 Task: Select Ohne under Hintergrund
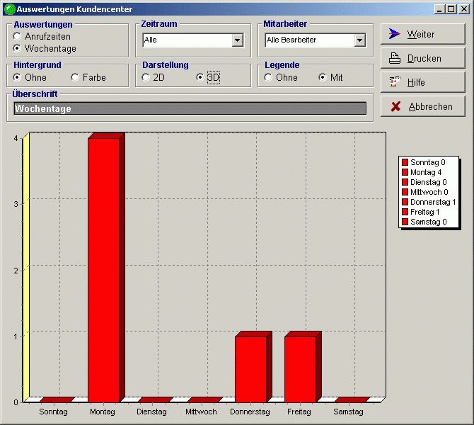pyautogui.click(x=17, y=77)
